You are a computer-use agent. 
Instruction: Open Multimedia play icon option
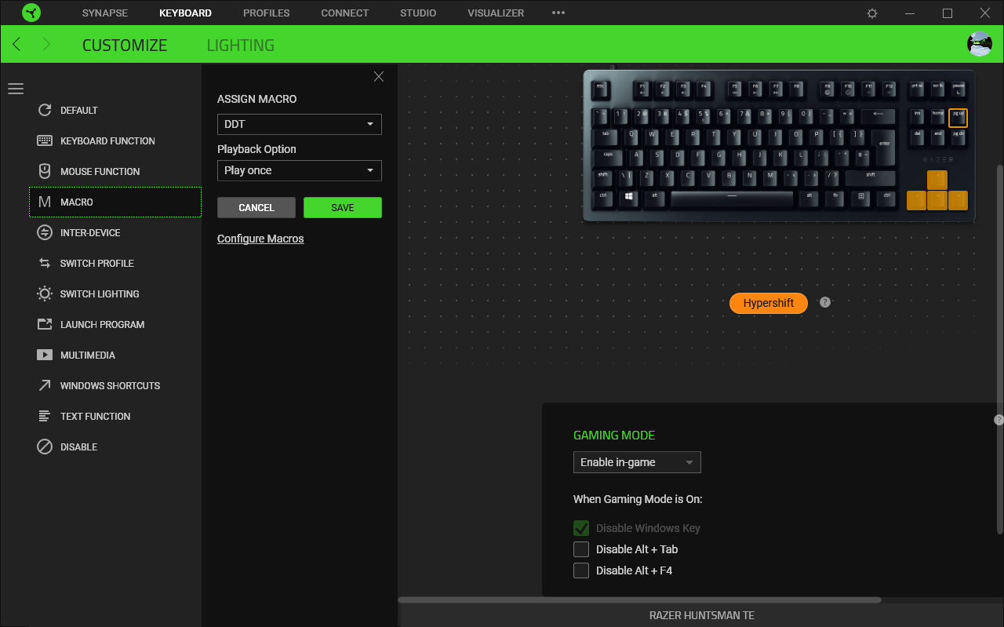(45, 355)
